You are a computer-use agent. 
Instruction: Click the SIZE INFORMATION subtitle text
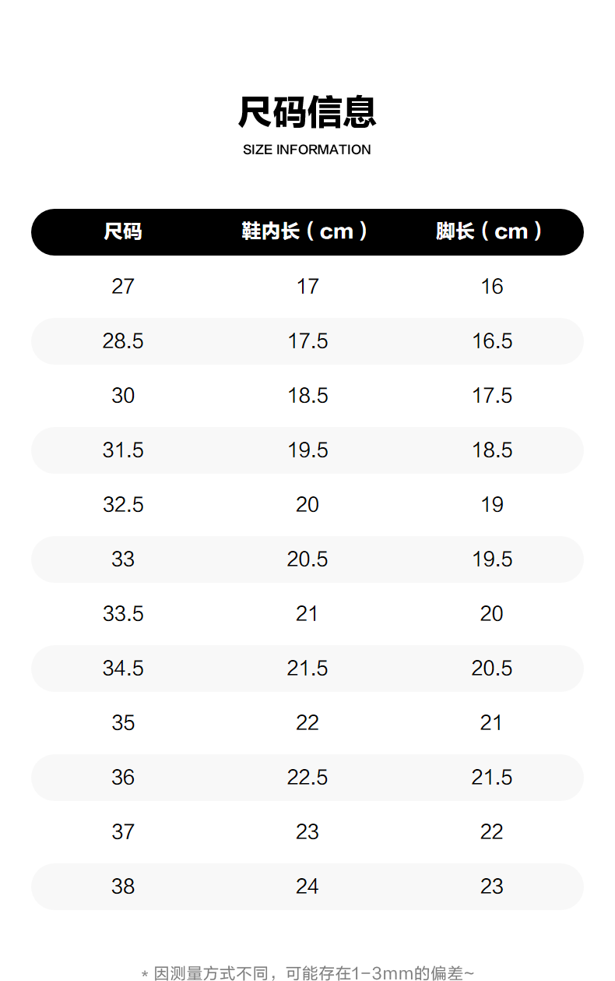[307, 150]
